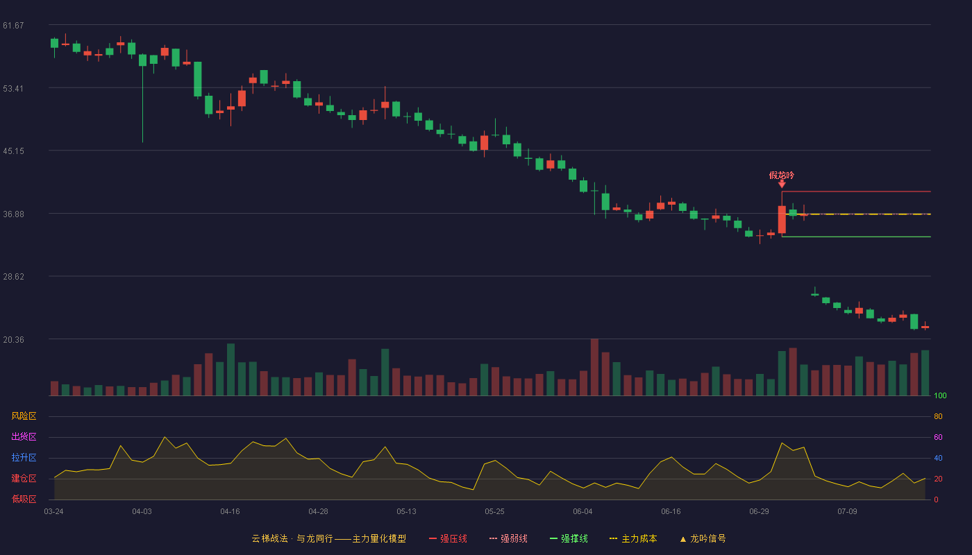
Task: Click the tallest red volume bar
Action: point(594,367)
